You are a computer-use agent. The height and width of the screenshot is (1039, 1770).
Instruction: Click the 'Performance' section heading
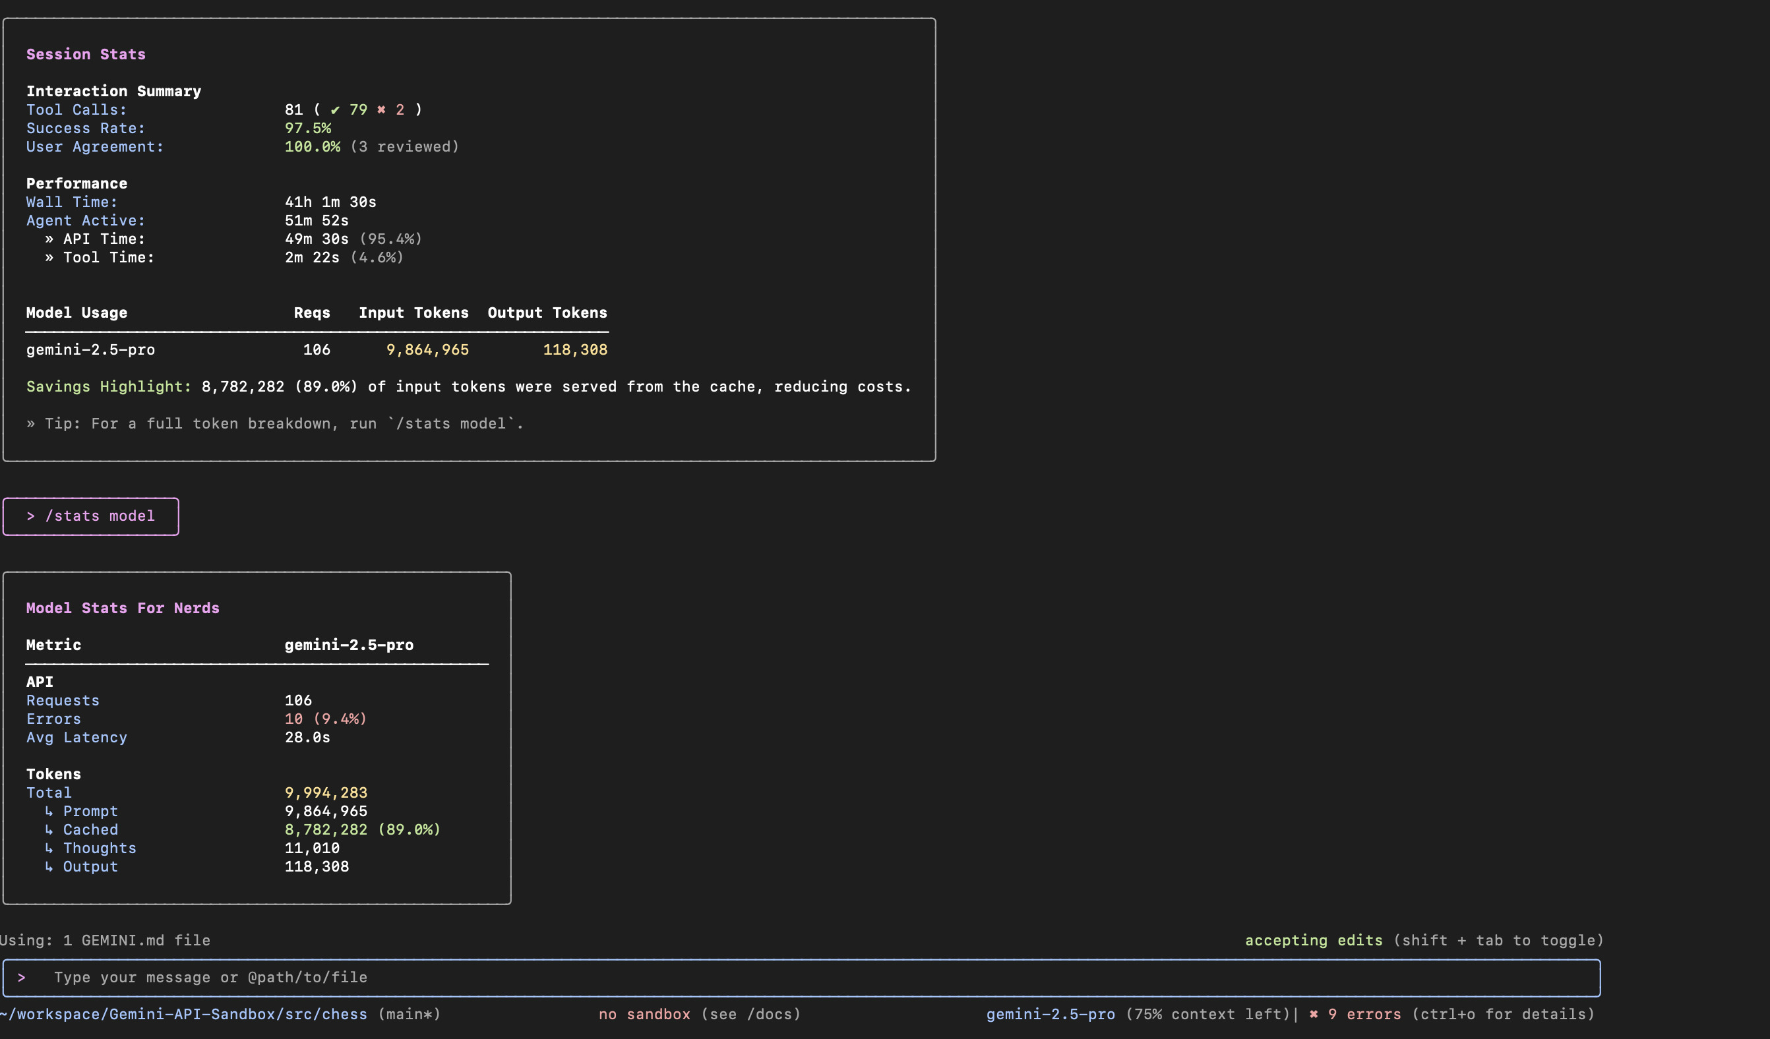(76, 184)
